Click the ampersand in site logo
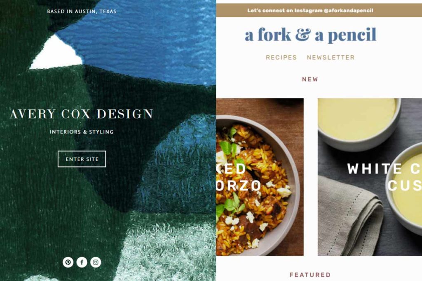Image resolution: width=422 pixels, height=281 pixels. click(303, 35)
